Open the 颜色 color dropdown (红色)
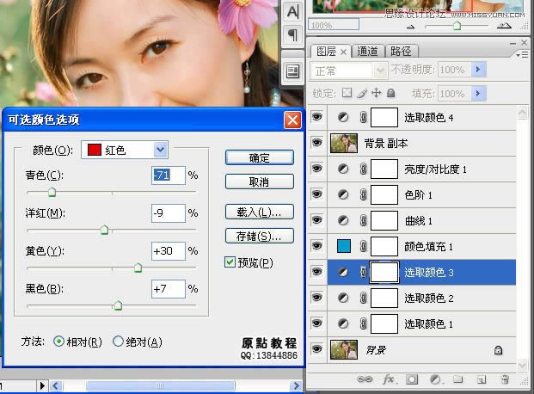Screen dimensions: 534x394 pos(160,150)
